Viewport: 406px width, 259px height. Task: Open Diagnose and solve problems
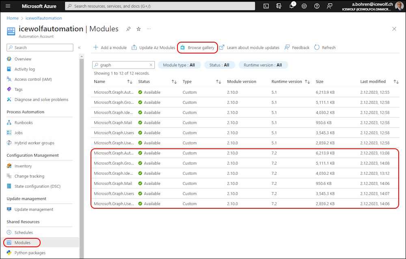[41, 100]
